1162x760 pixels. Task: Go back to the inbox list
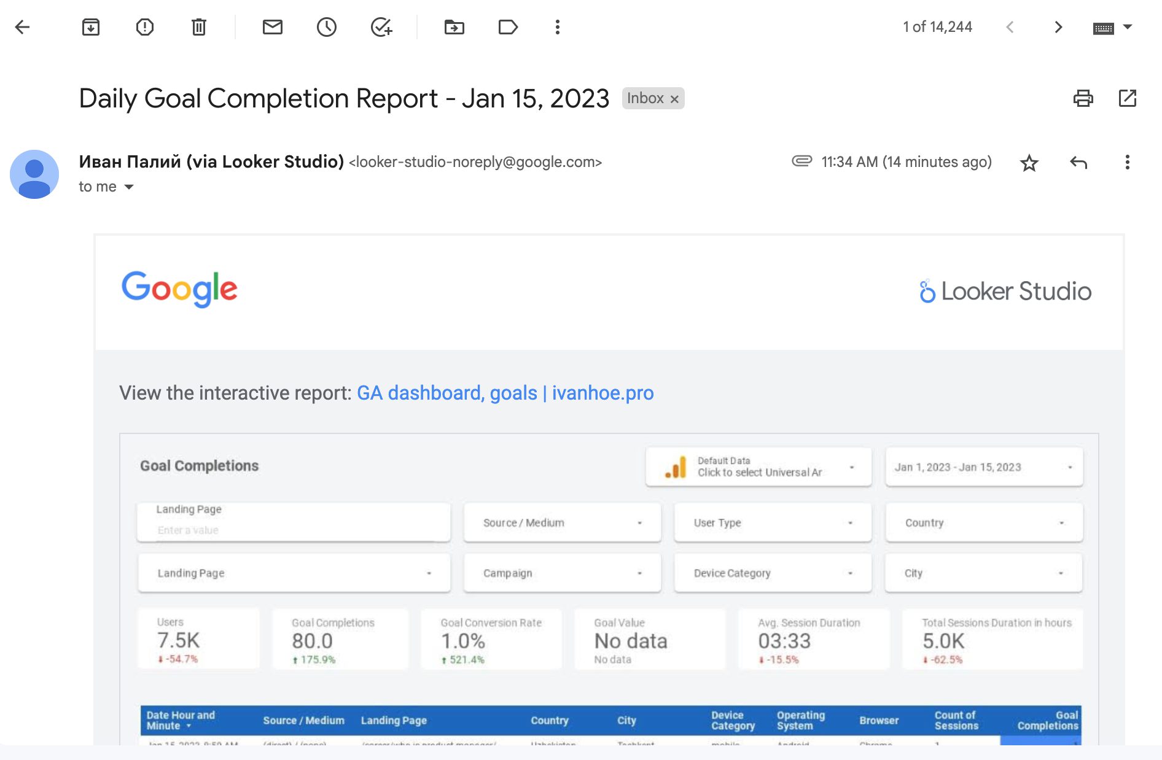23,27
